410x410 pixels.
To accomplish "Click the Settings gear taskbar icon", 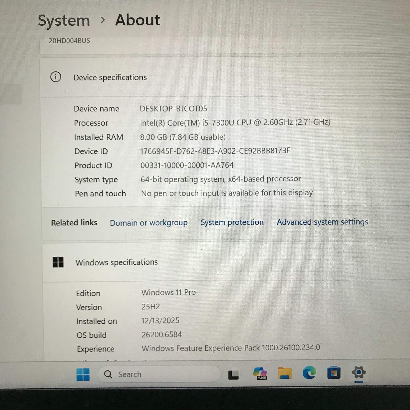I will click(x=358, y=372).
